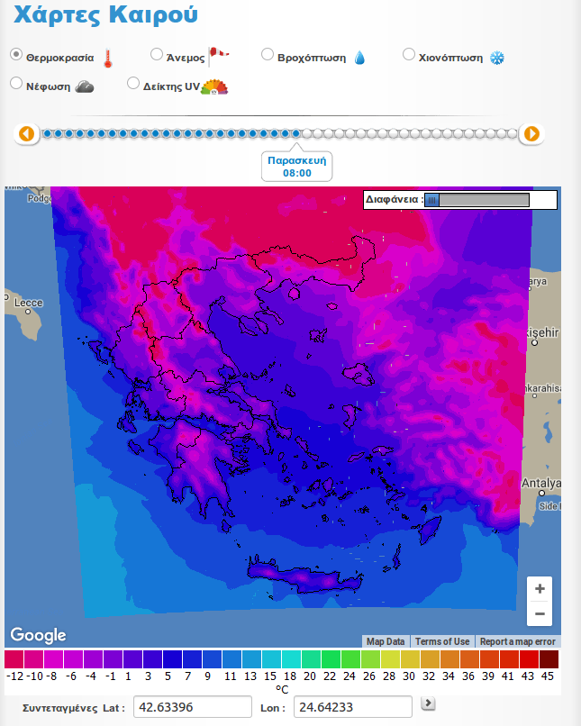Zoom out the map with minus button
The image size is (581, 726).
pos(540,614)
